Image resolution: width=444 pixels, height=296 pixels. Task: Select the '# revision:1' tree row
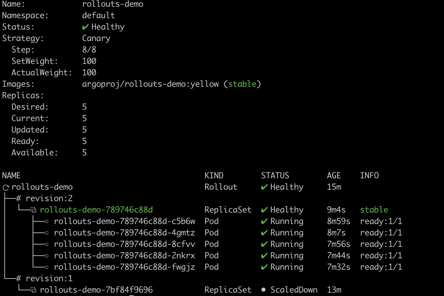coord(44,279)
